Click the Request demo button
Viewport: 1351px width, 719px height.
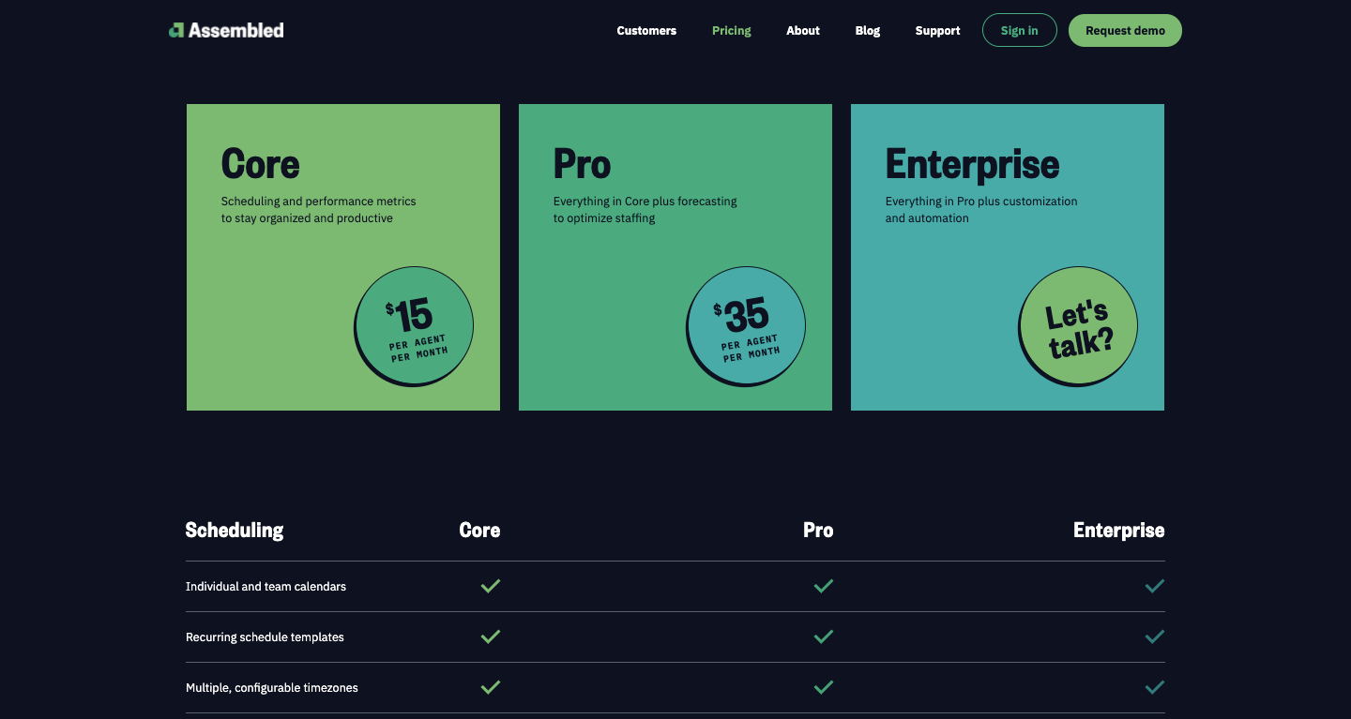pyautogui.click(x=1125, y=30)
